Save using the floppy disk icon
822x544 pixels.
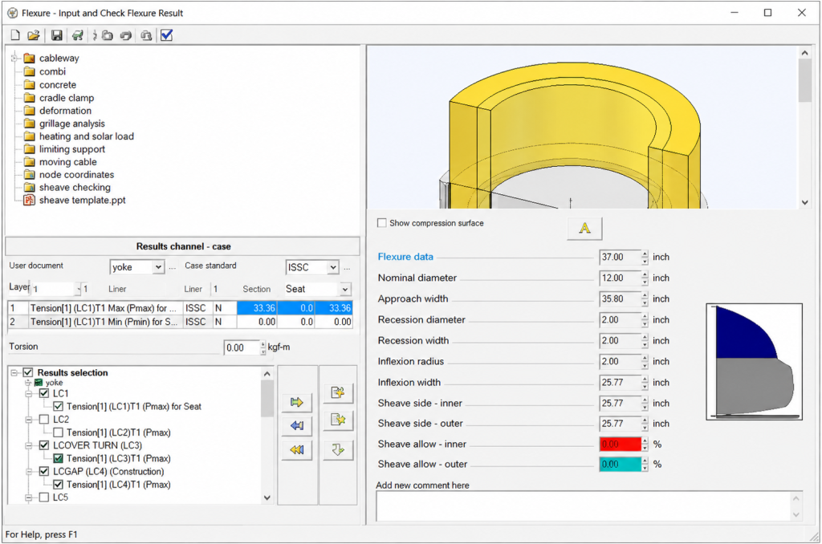pyautogui.click(x=57, y=35)
